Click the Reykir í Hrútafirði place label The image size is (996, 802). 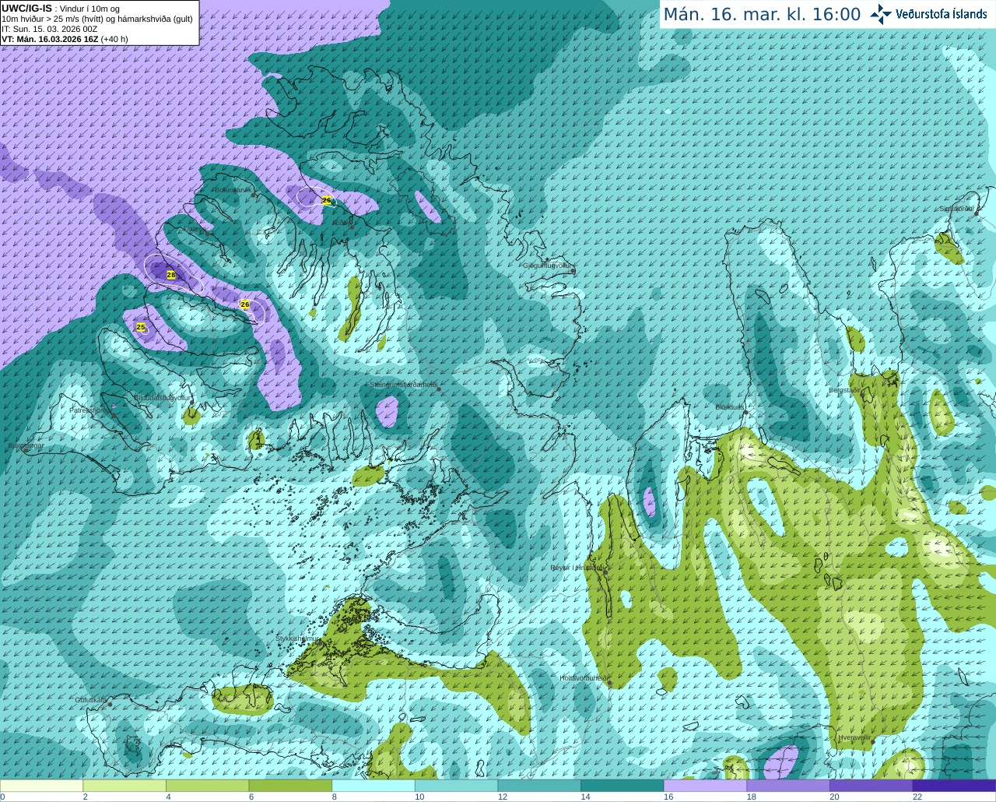pos(577,568)
